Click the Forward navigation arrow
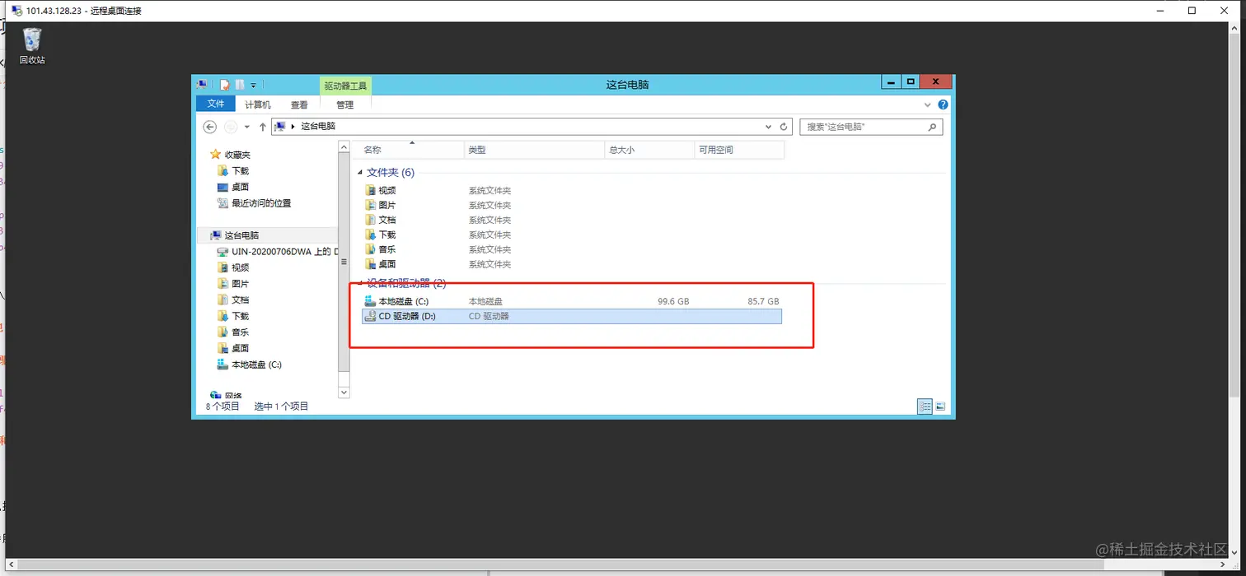Viewport: 1246px width, 576px height. pyautogui.click(x=231, y=127)
